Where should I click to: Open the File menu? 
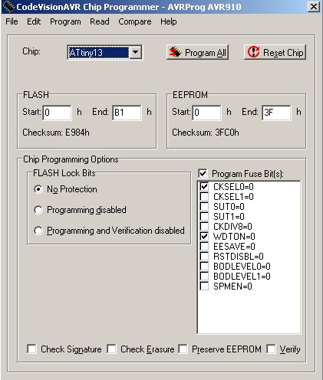(12, 21)
